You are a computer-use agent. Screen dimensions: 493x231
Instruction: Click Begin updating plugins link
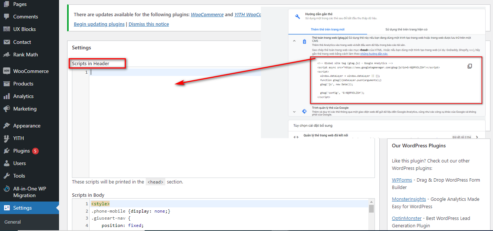pyautogui.click(x=99, y=24)
